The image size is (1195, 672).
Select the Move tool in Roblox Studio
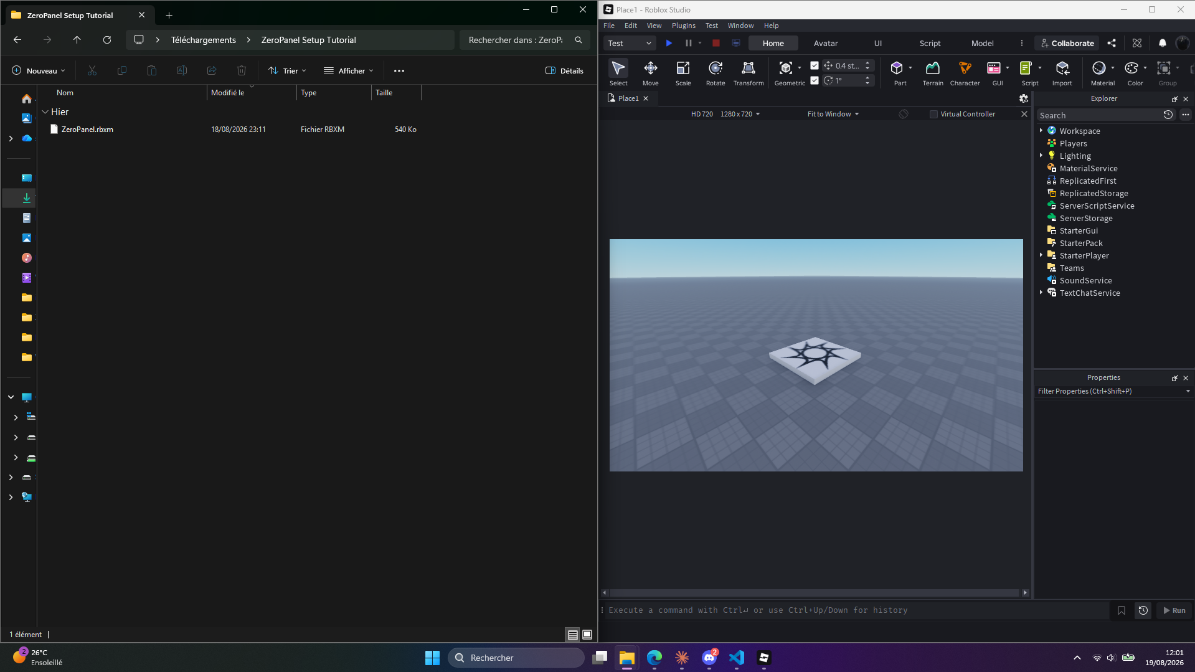pos(650,72)
